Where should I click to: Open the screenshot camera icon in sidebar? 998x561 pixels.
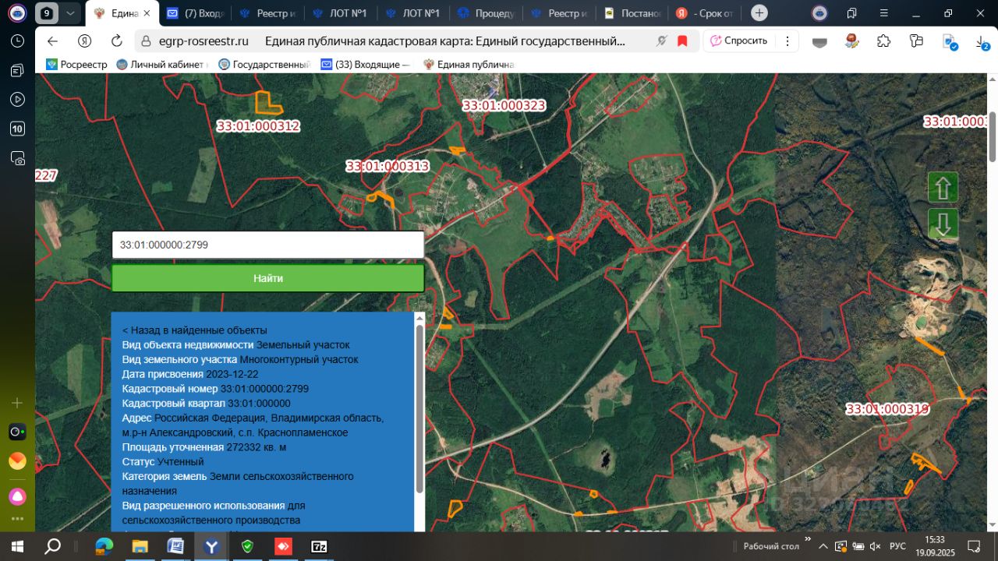click(x=17, y=158)
